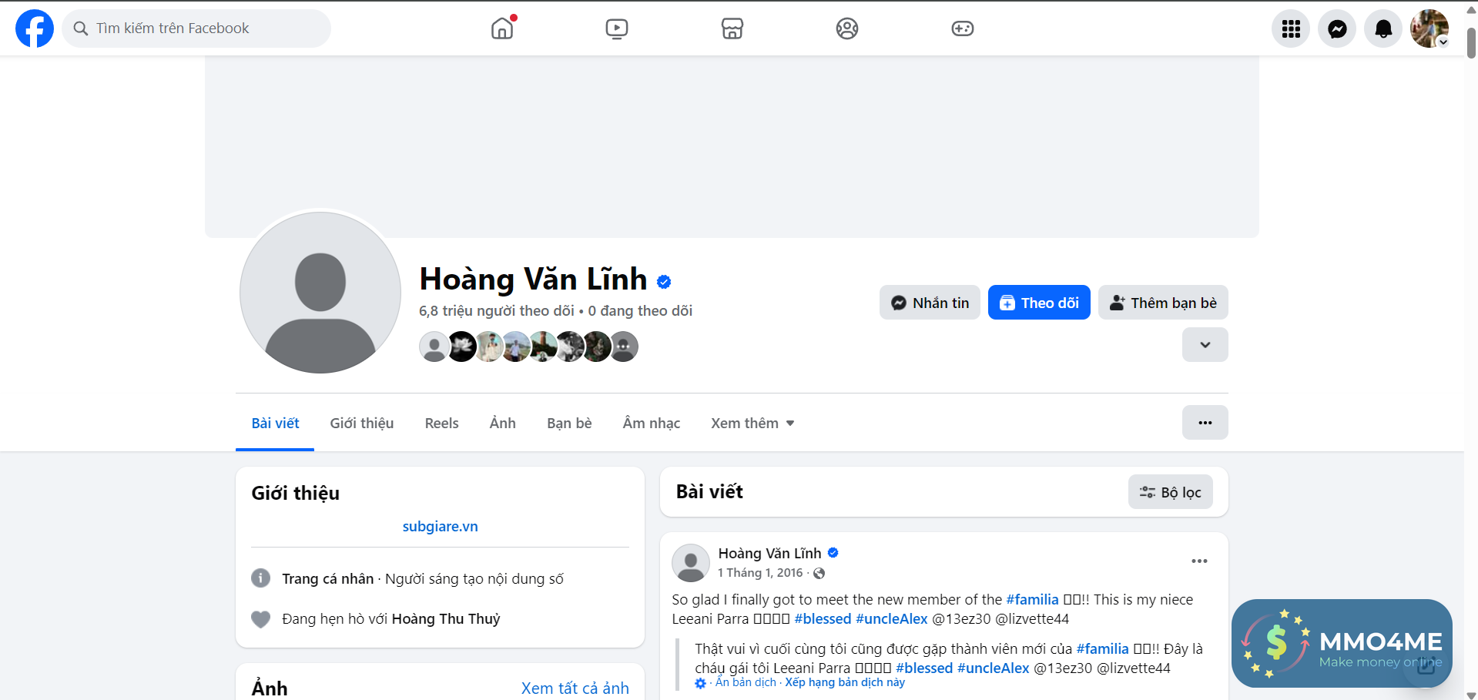The width and height of the screenshot is (1478, 700).
Task: Expand the chevron below Thêm bạn bè
Action: click(1205, 345)
